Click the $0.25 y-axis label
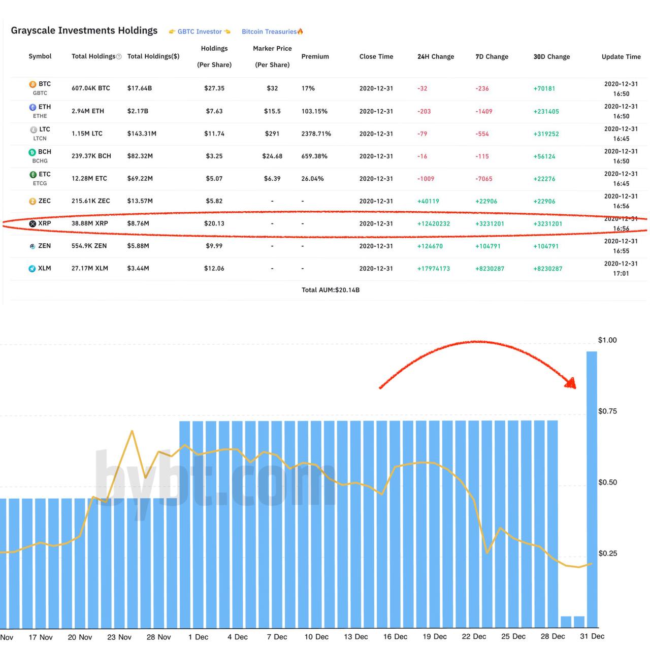 (x=607, y=554)
